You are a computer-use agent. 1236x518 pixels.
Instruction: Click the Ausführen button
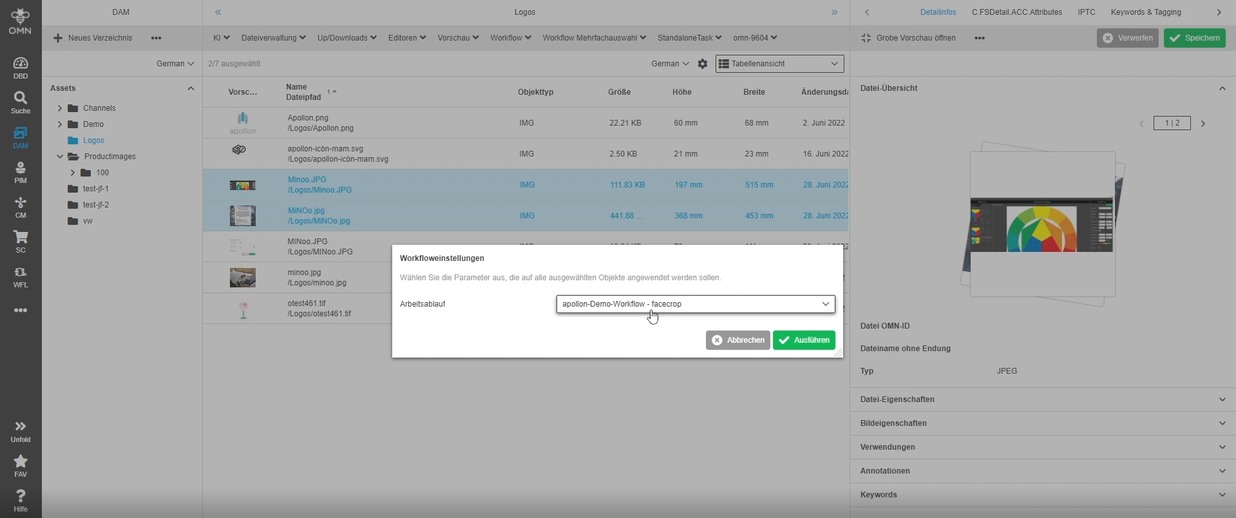pos(804,340)
